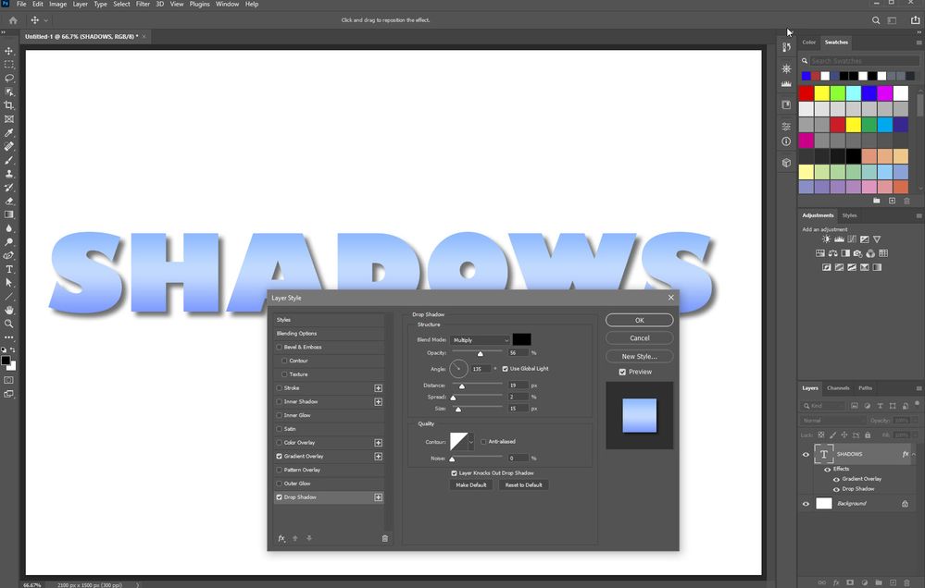
Task: Enable the Anti-aliased checkbox
Action: coord(483,441)
